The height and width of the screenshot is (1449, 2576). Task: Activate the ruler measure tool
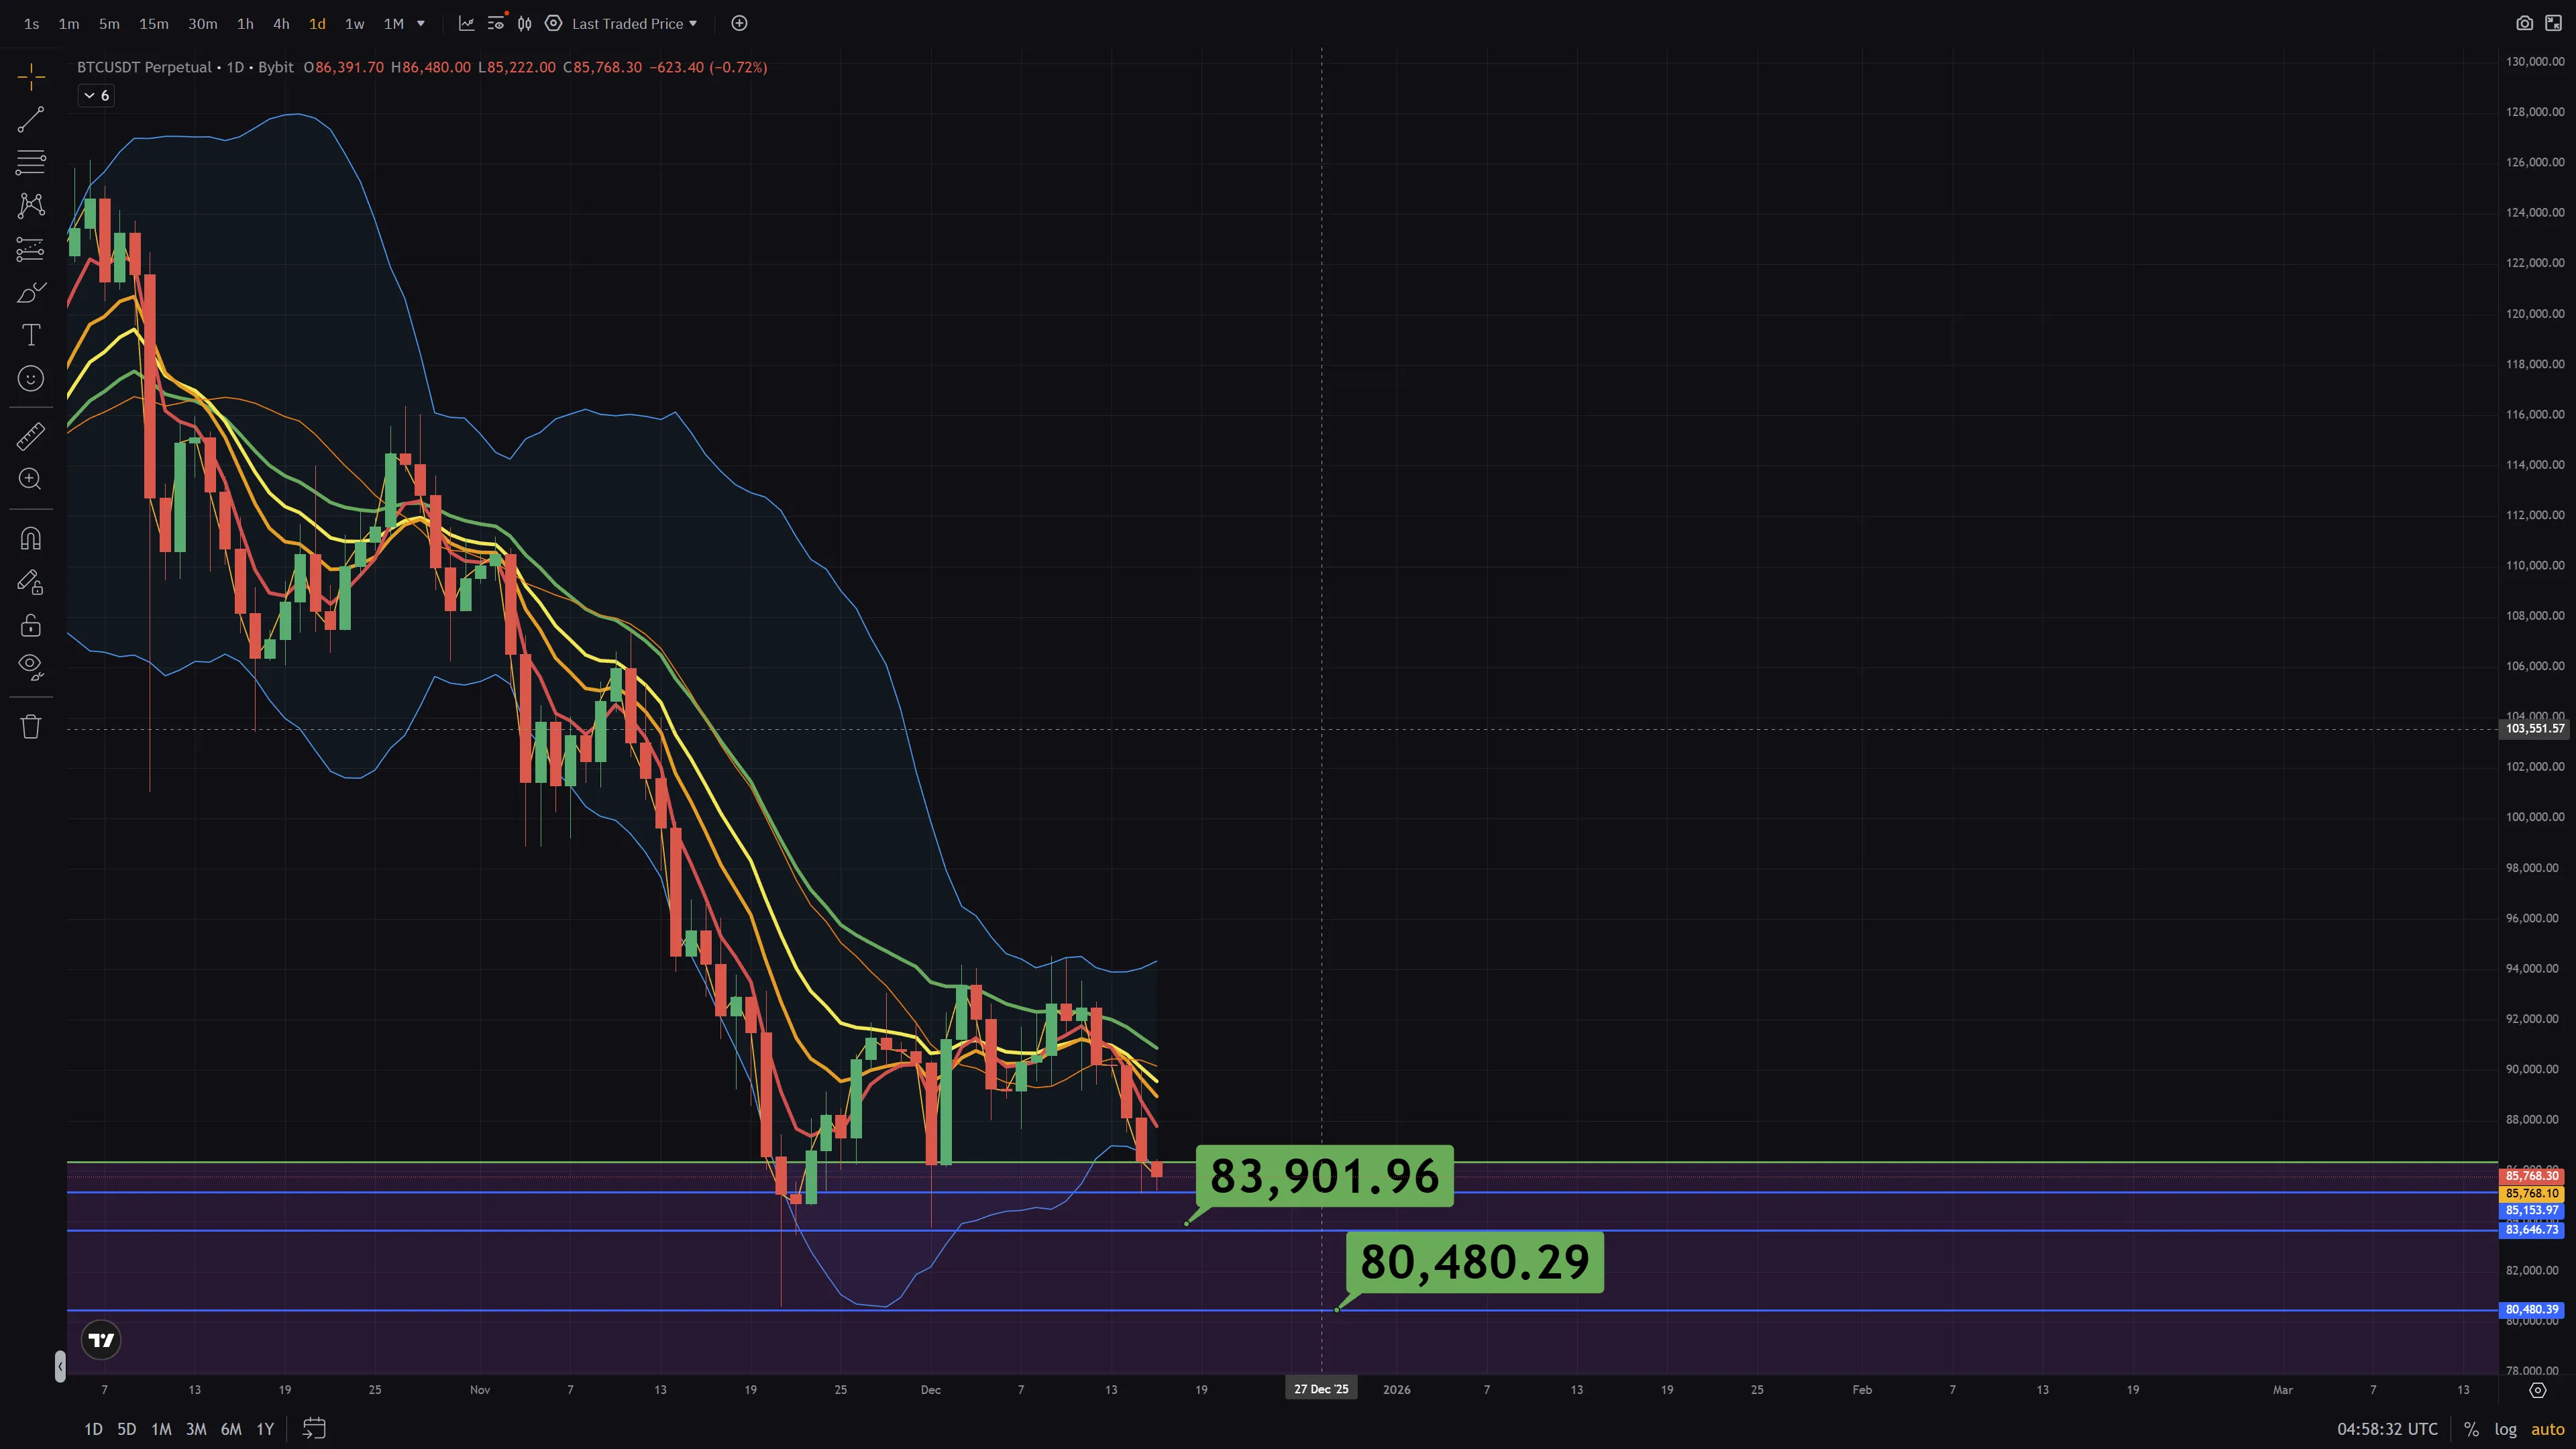pos(31,436)
